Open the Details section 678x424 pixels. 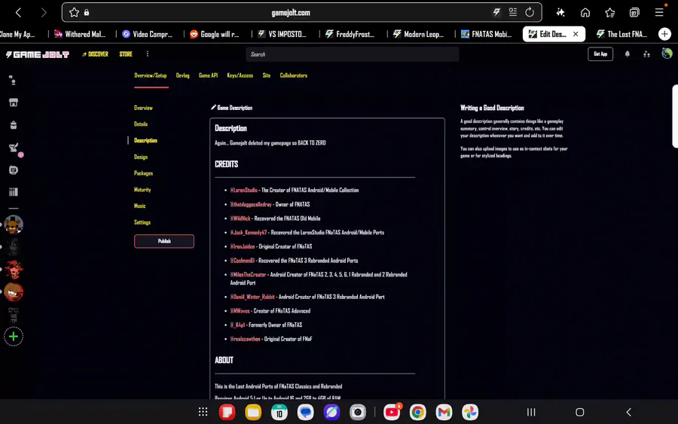(141, 124)
